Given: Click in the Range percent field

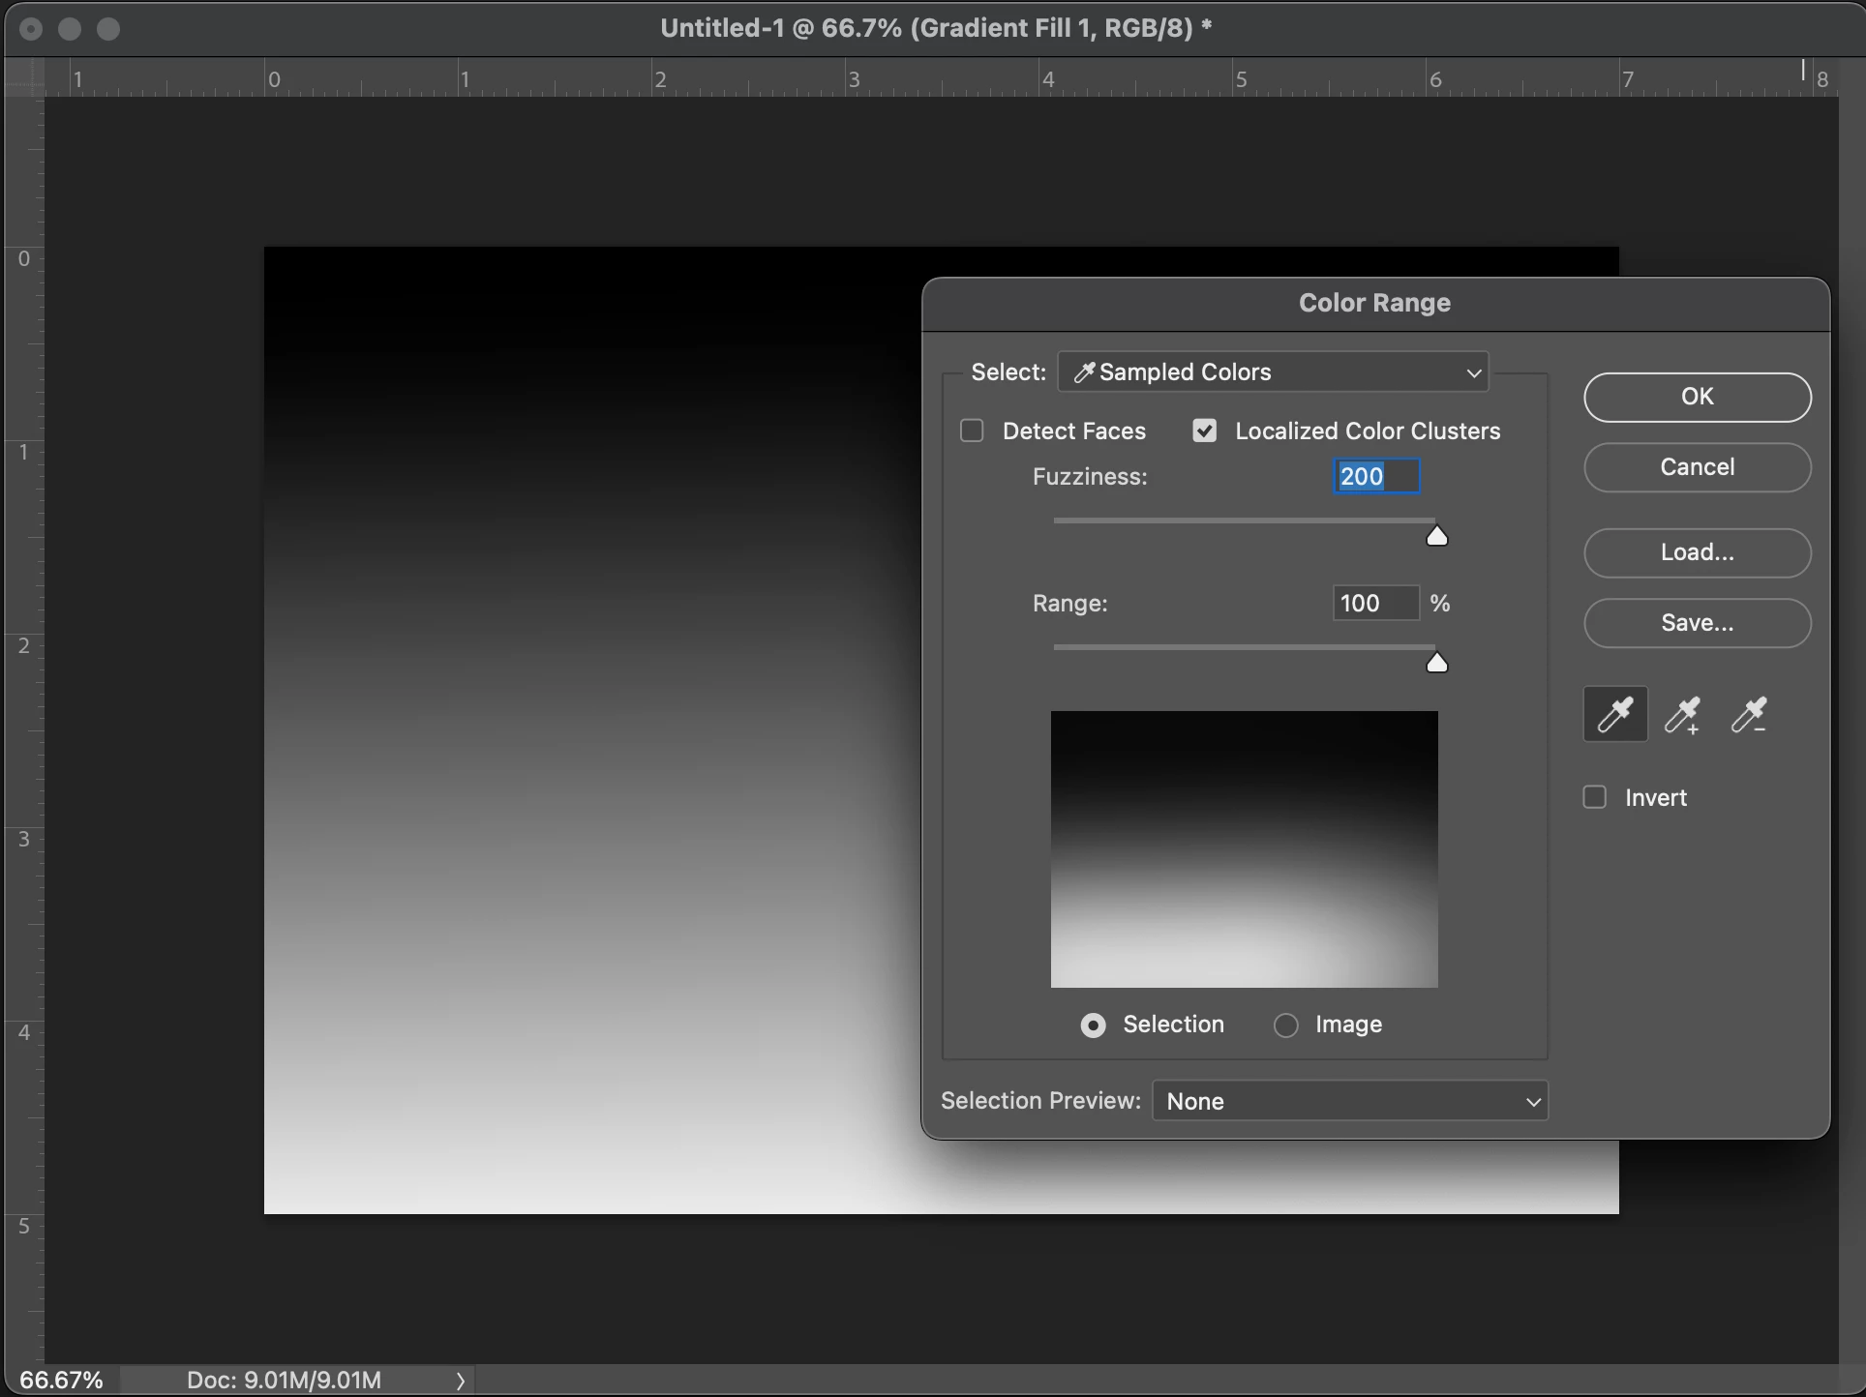Looking at the screenshot, I should (x=1374, y=603).
